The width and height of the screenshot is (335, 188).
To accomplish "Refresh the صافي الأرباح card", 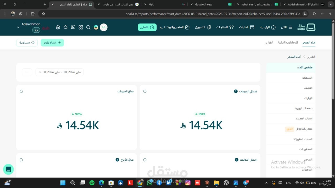I will [21, 160].
